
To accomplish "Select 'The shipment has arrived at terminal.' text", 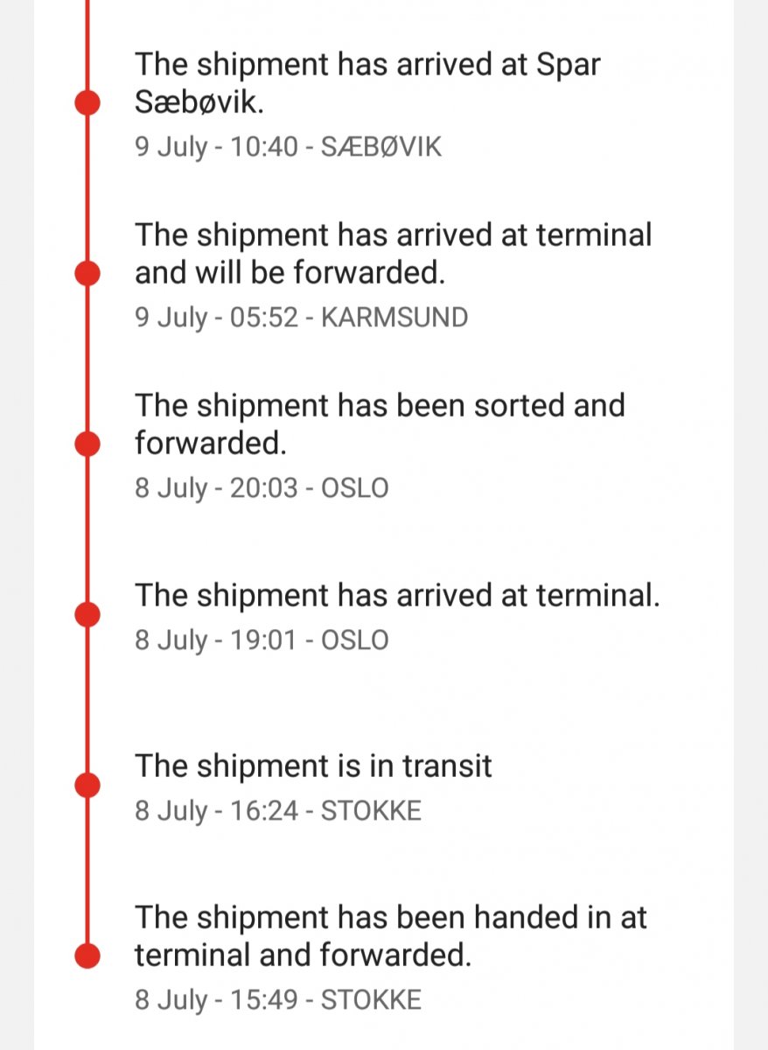I will [397, 596].
